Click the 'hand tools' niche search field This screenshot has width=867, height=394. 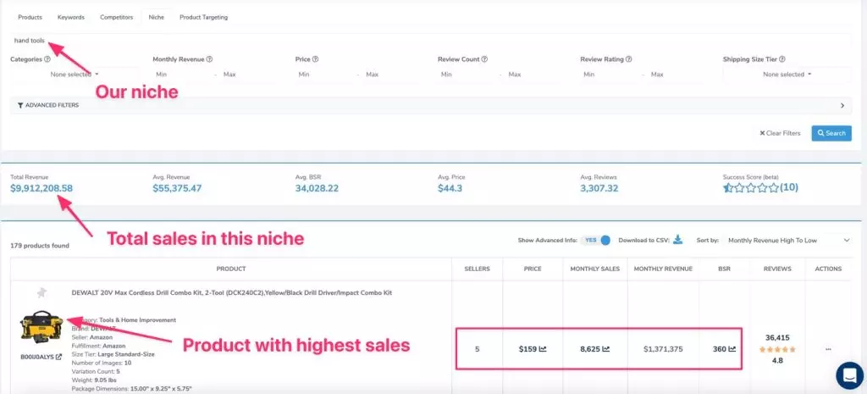pos(431,41)
